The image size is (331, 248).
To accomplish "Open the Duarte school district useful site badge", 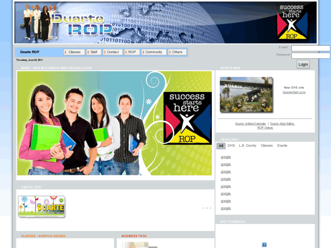I will pos(41,207).
